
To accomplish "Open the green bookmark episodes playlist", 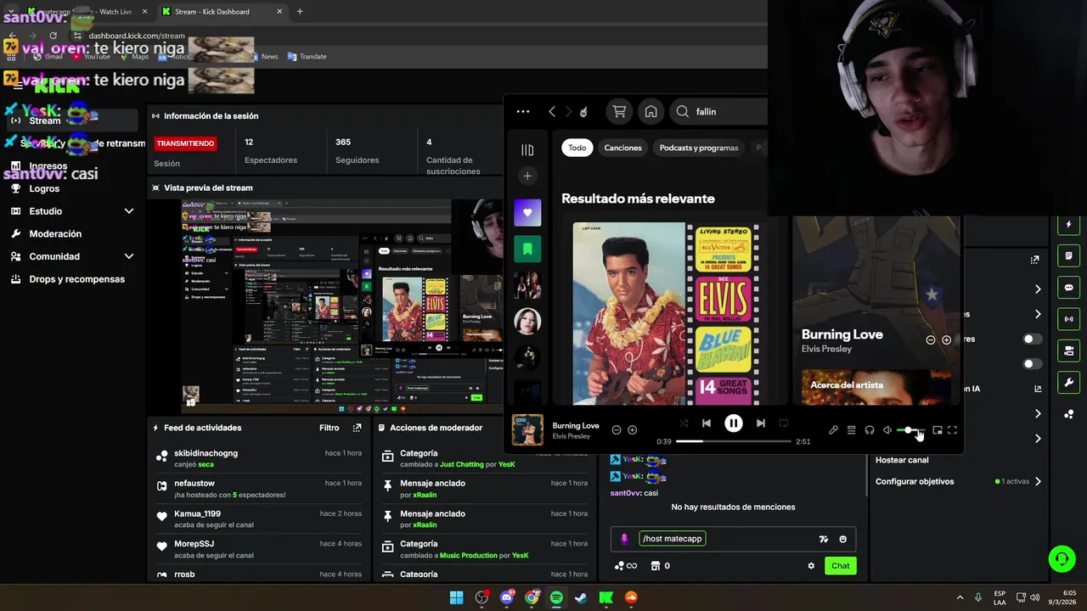I will pos(527,249).
